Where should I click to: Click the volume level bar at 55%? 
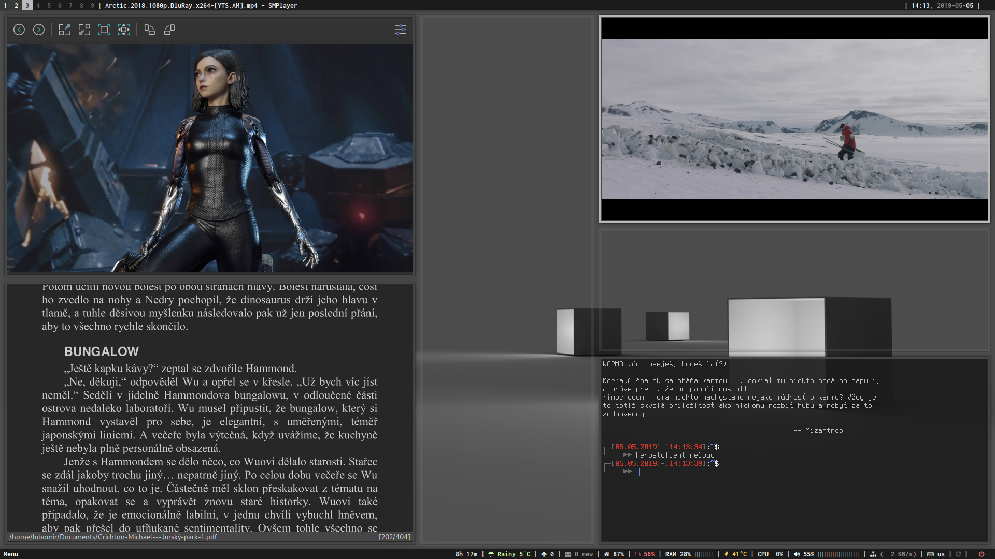pos(838,554)
